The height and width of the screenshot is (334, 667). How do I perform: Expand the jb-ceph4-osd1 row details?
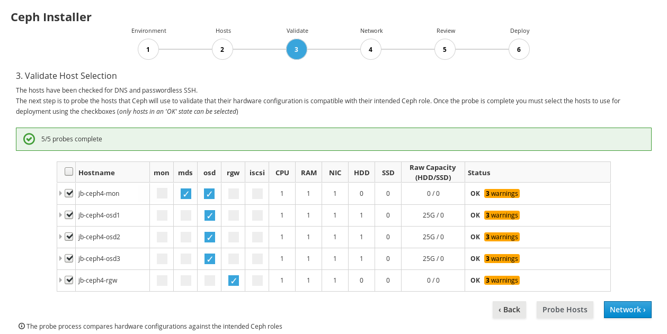click(60, 215)
